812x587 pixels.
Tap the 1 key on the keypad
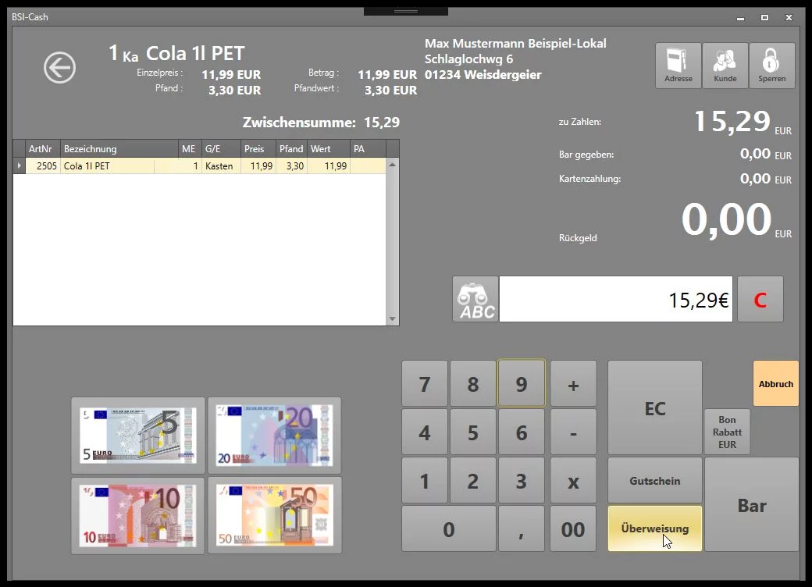(425, 480)
